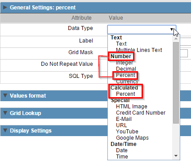Pick E-Mail data type
191x167 pixels.
tap(124, 119)
